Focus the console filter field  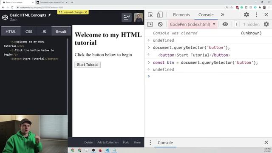236,24
